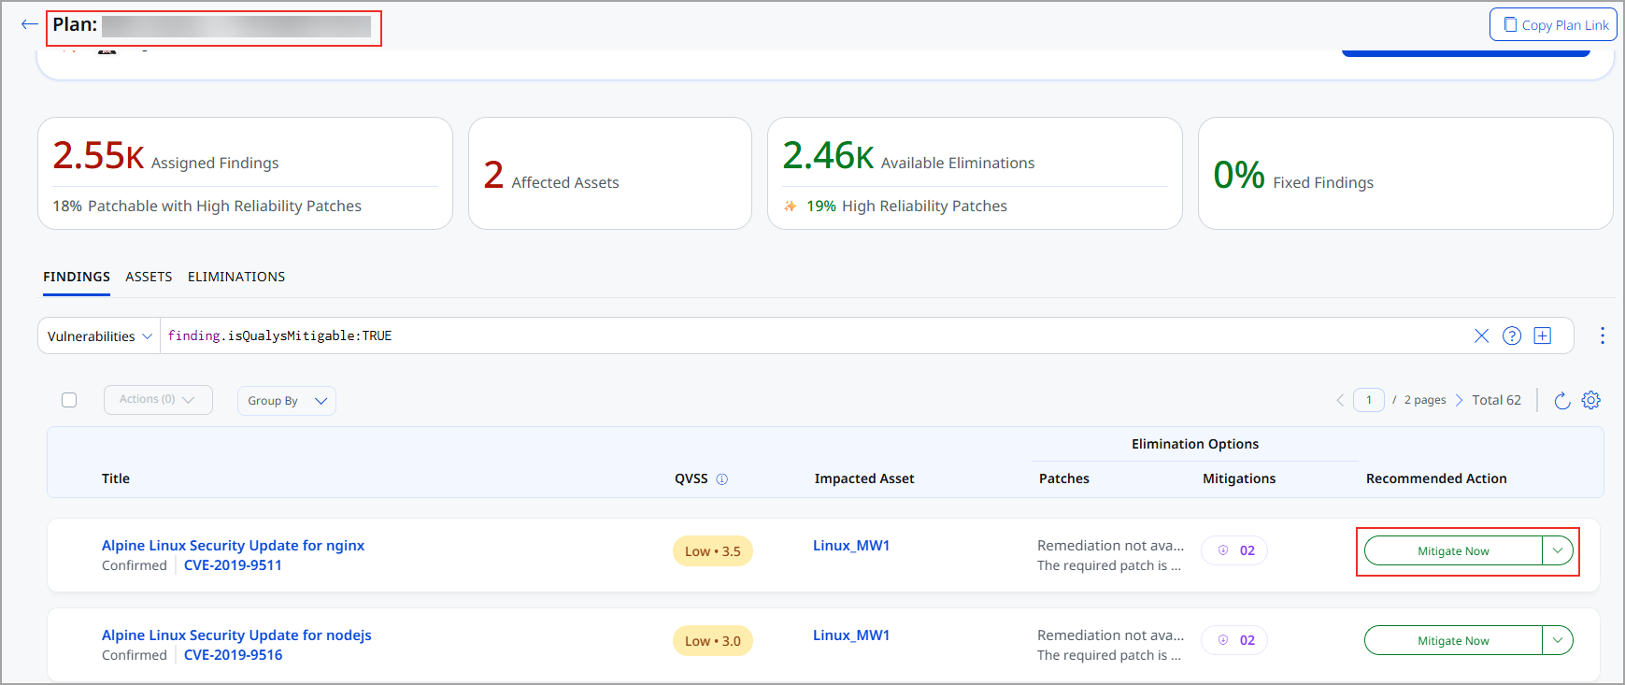Click Mitigate Now for nginx finding

(1453, 550)
